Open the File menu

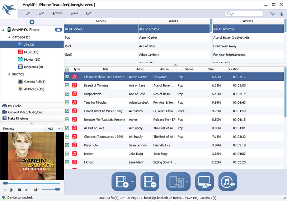pos(28,13)
